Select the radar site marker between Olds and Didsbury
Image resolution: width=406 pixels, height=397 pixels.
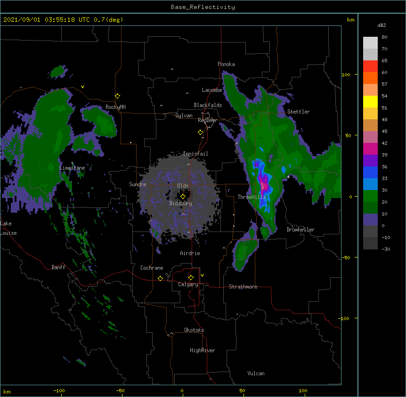coord(183,197)
